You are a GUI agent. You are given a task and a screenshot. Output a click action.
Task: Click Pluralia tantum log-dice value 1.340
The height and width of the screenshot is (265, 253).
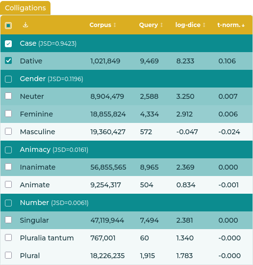tap(185, 238)
